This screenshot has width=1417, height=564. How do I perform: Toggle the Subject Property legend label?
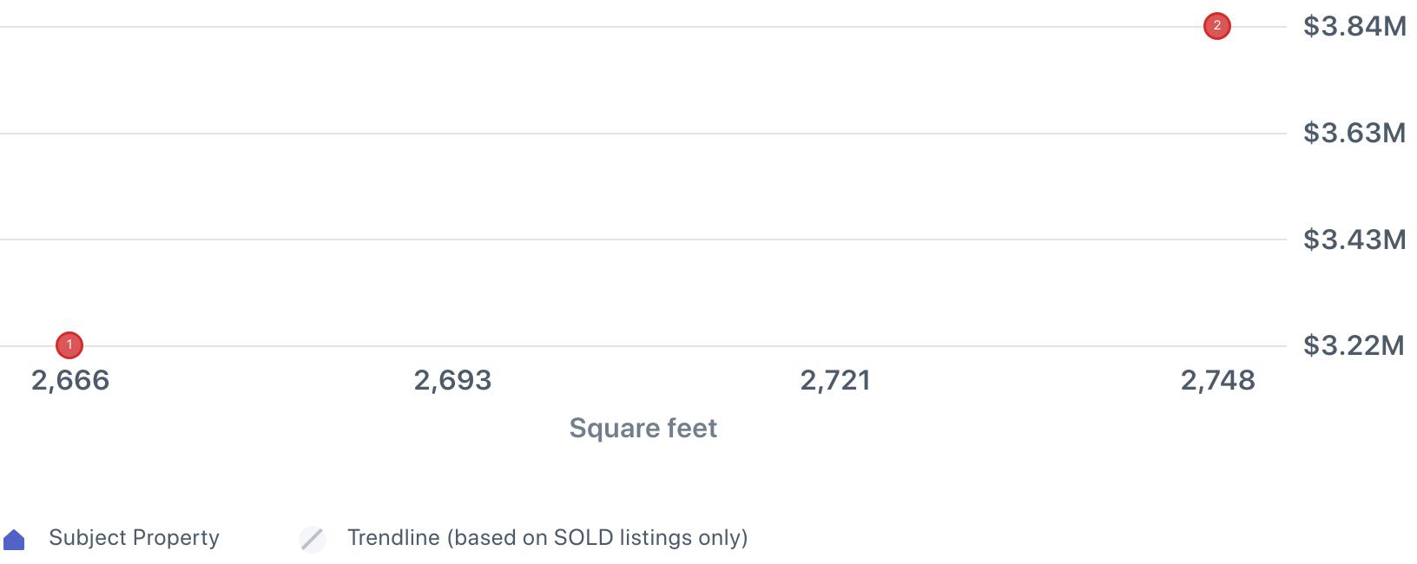pyautogui.click(x=134, y=538)
